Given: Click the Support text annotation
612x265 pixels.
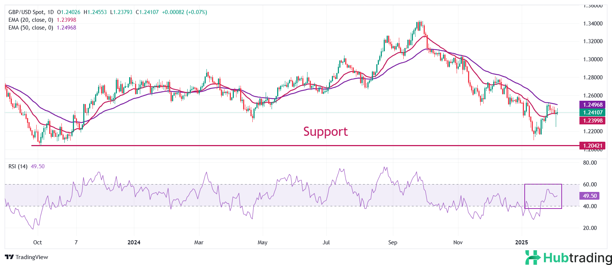Looking at the screenshot, I should (325, 132).
